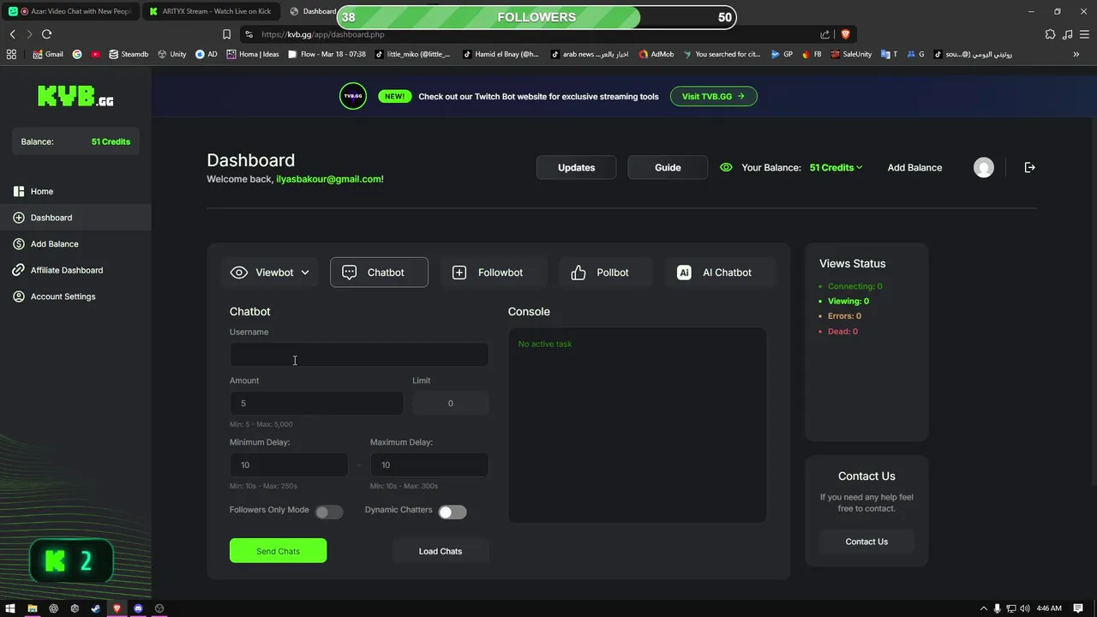Expand the Viewbot dropdown tab
Viewport: 1097px width, 617px height.
point(270,273)
